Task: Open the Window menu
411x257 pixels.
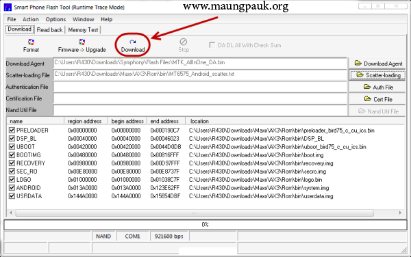Action: pos(84,19)
